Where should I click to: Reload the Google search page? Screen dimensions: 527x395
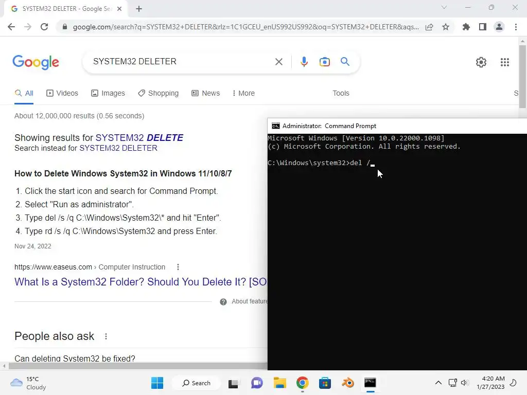tap(44, 27)
